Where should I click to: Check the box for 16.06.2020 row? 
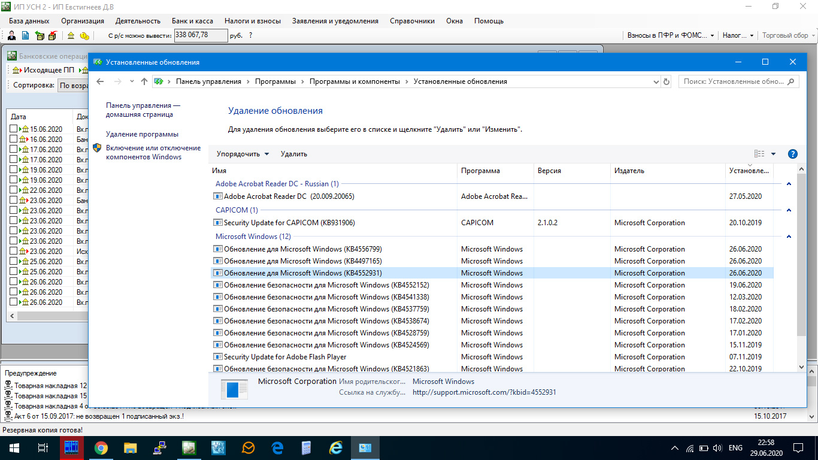point(14,139)
